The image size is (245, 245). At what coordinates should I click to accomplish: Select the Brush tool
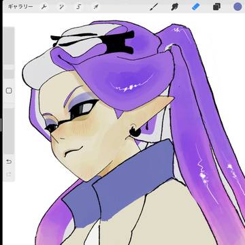coord(154,7)
